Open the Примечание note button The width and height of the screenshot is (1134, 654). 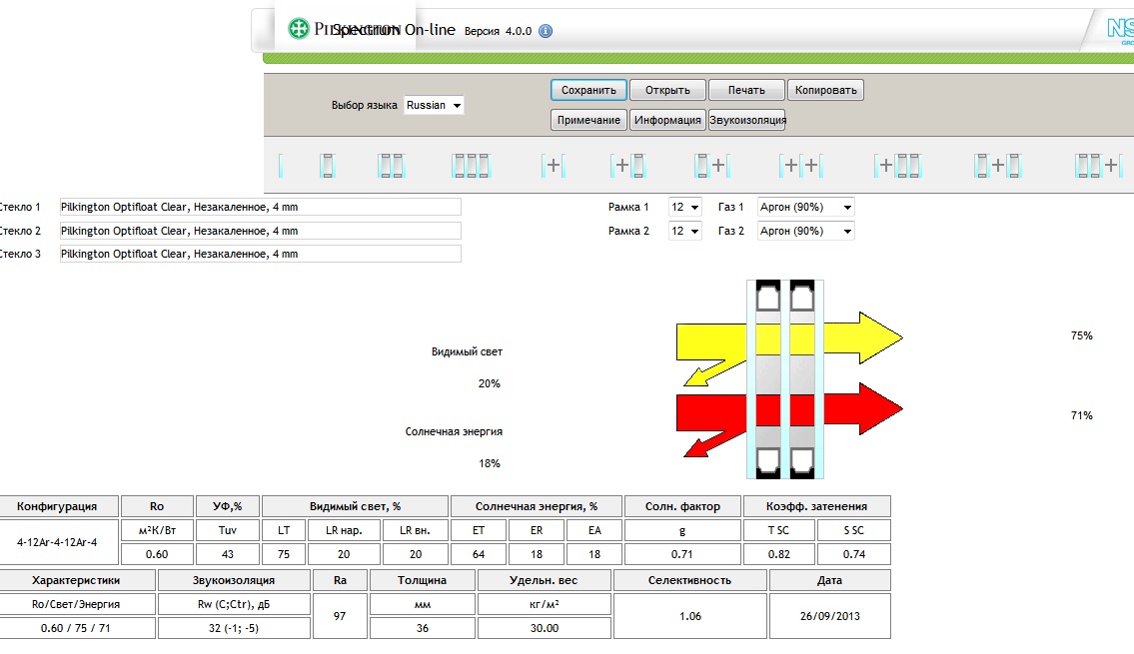588,120
